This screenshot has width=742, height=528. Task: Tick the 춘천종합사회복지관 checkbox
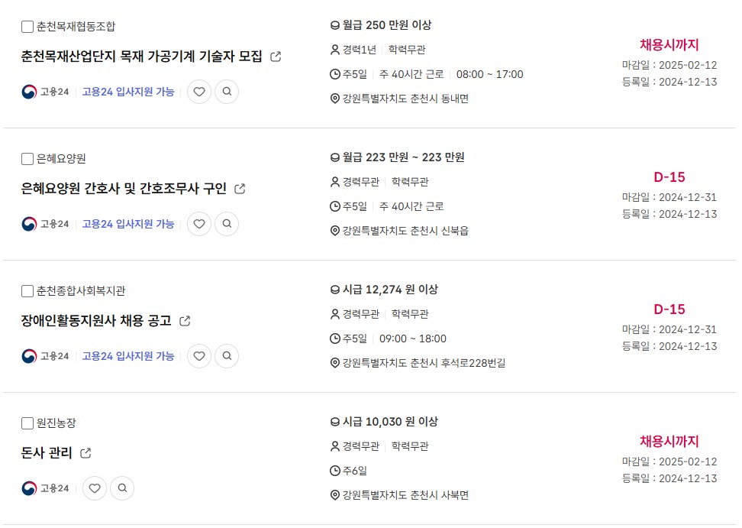point(27,291)
